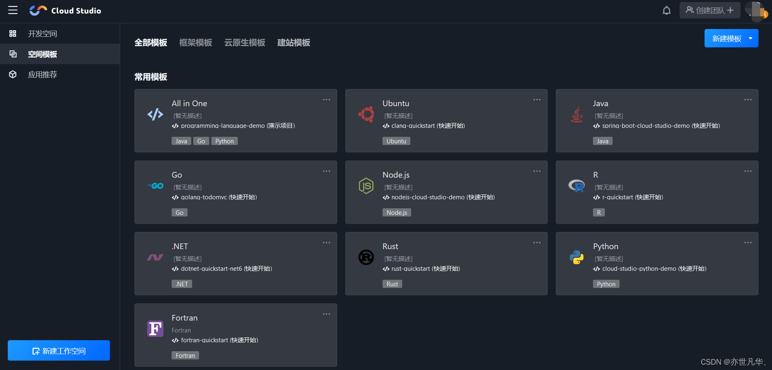Screen dimensions: 772x370
Task: Click the 应用推荐 cube icon
Action: [13, 74]
